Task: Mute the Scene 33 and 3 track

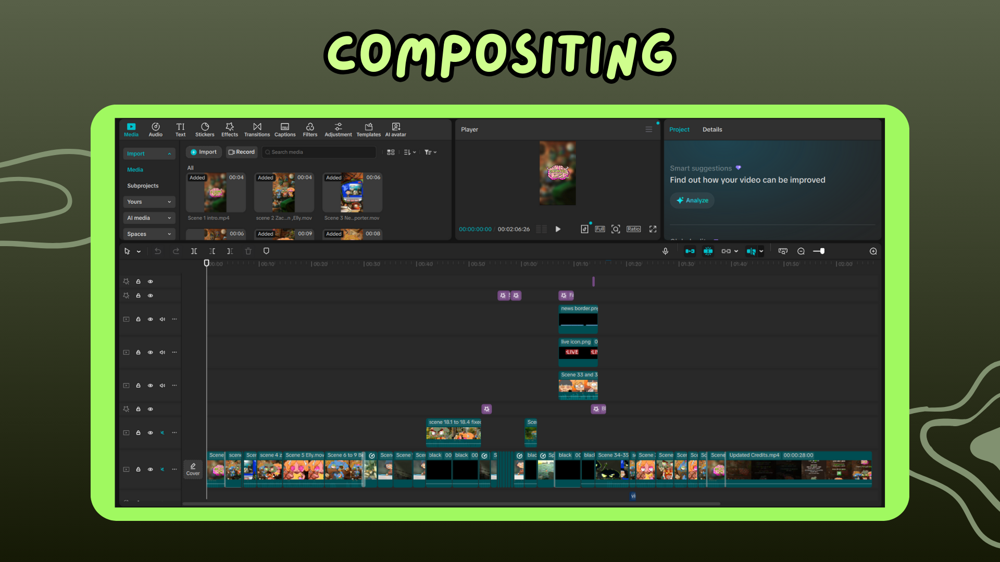Action: 162,386
